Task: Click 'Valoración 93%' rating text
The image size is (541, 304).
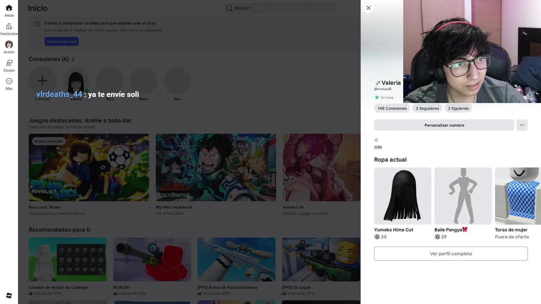Action: tap(47, 293)
